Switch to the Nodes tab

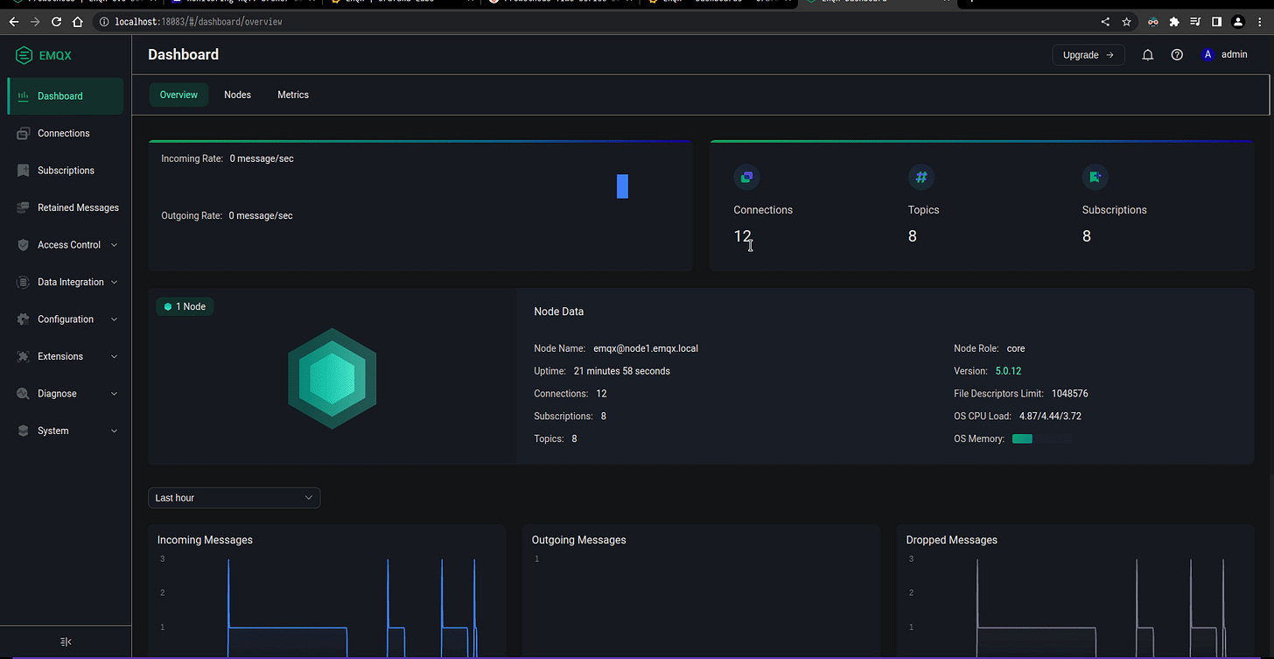(x=237, y=95)
